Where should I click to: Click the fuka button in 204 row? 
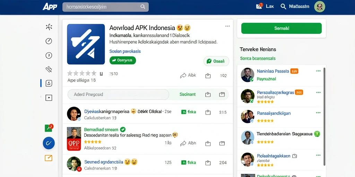pos(189,162)
